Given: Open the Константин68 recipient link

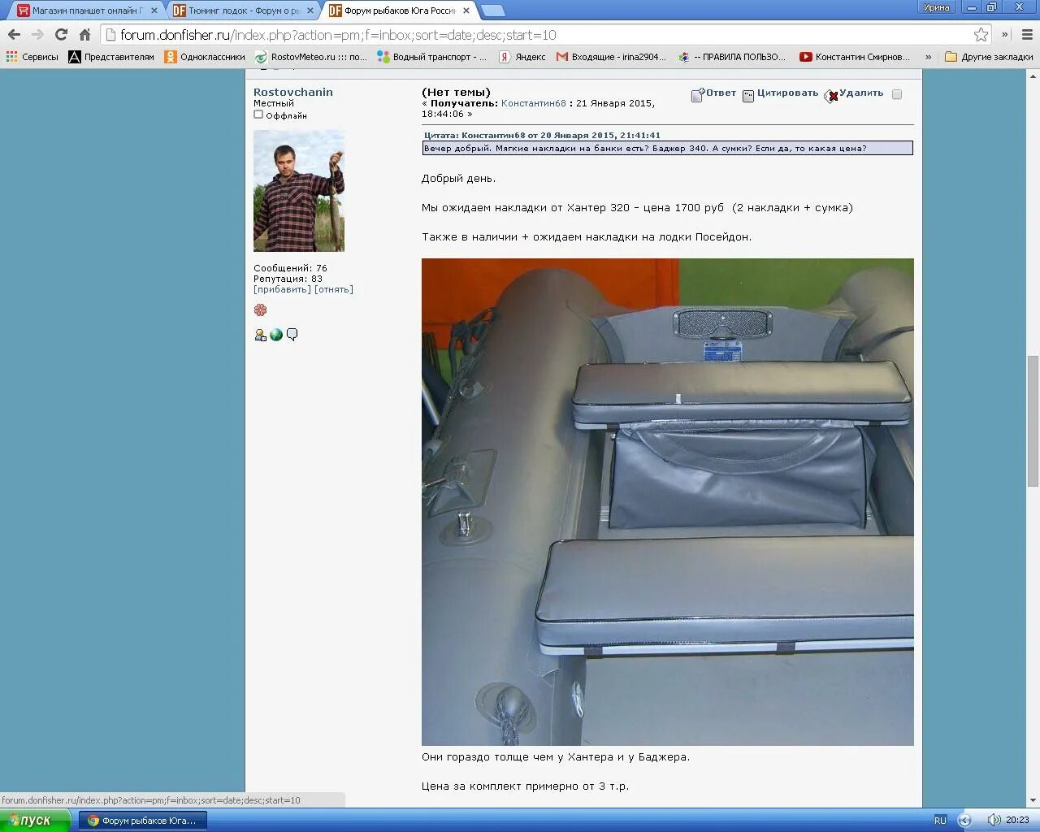Looking at the screenshot, I should [x=534, y=103].
